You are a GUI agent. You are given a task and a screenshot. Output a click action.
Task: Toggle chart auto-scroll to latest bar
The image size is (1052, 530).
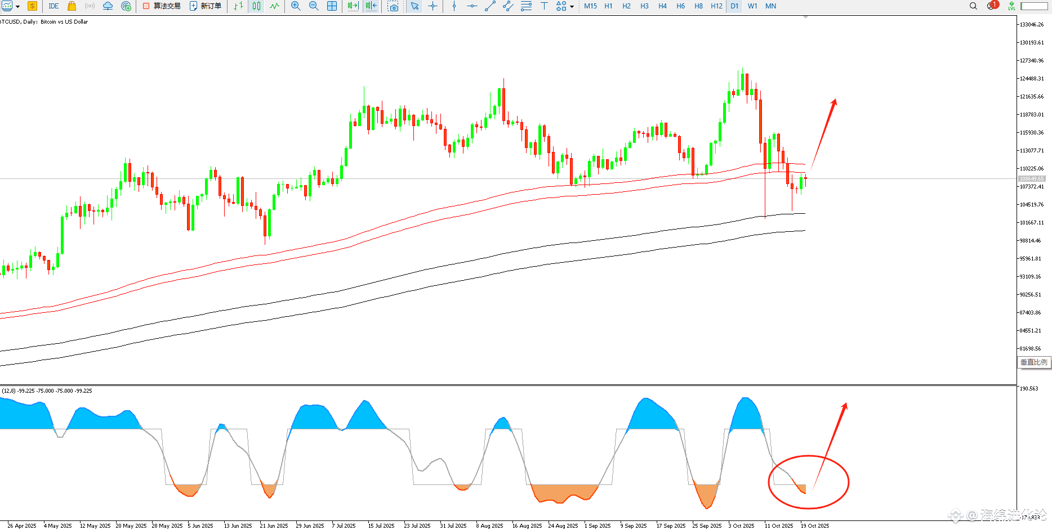point(353,6)
